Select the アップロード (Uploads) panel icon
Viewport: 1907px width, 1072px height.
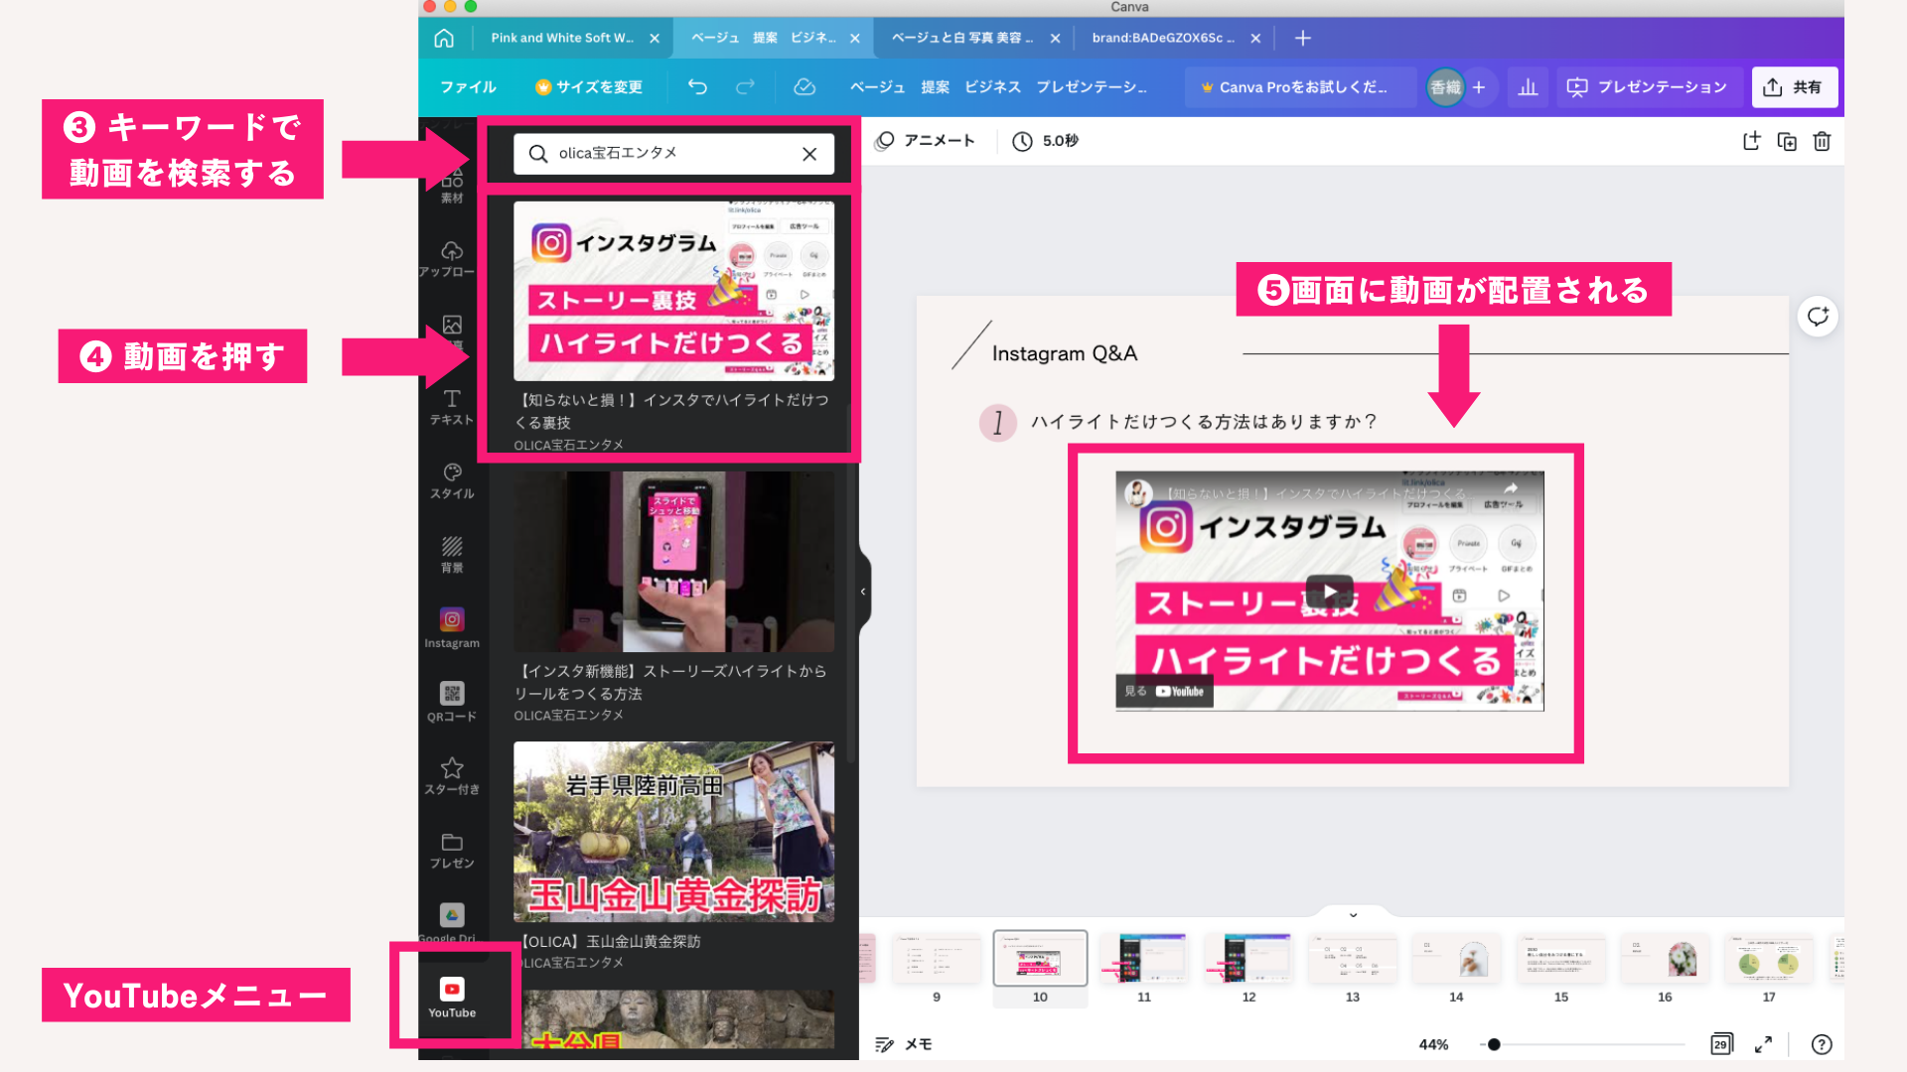coord(452,253)
